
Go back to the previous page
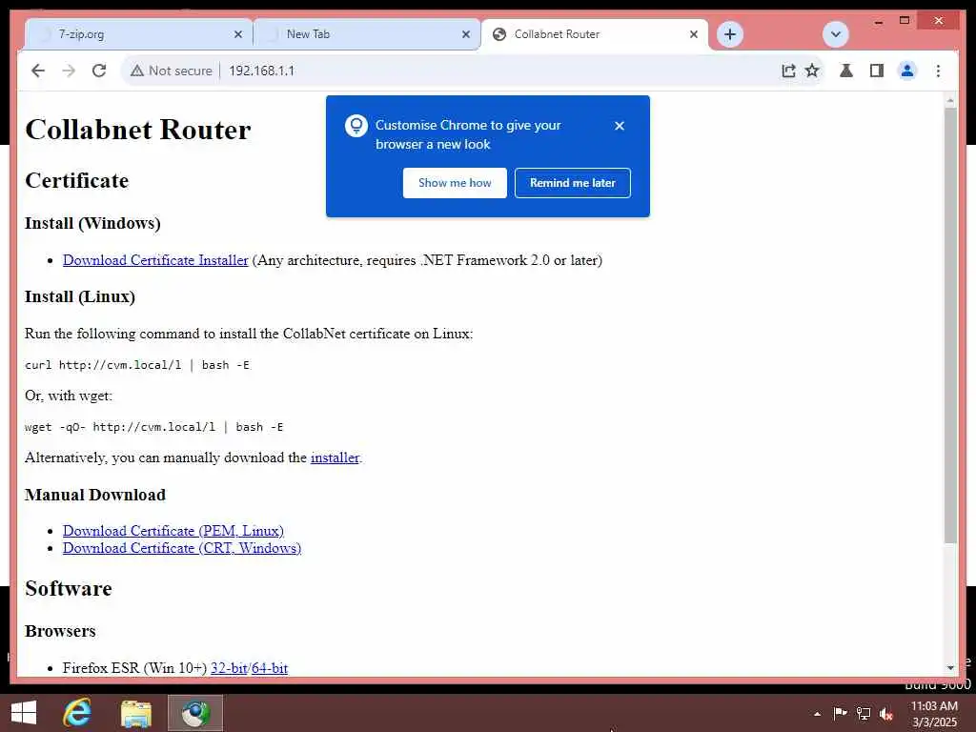(38, 71)
